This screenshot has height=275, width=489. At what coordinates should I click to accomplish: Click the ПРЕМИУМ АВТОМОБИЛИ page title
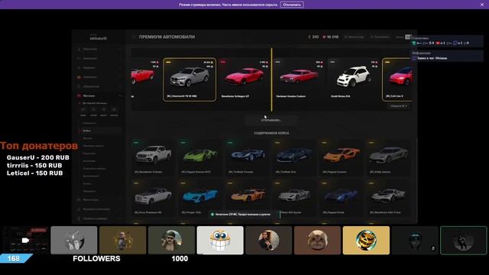click(x=167, y=37)
